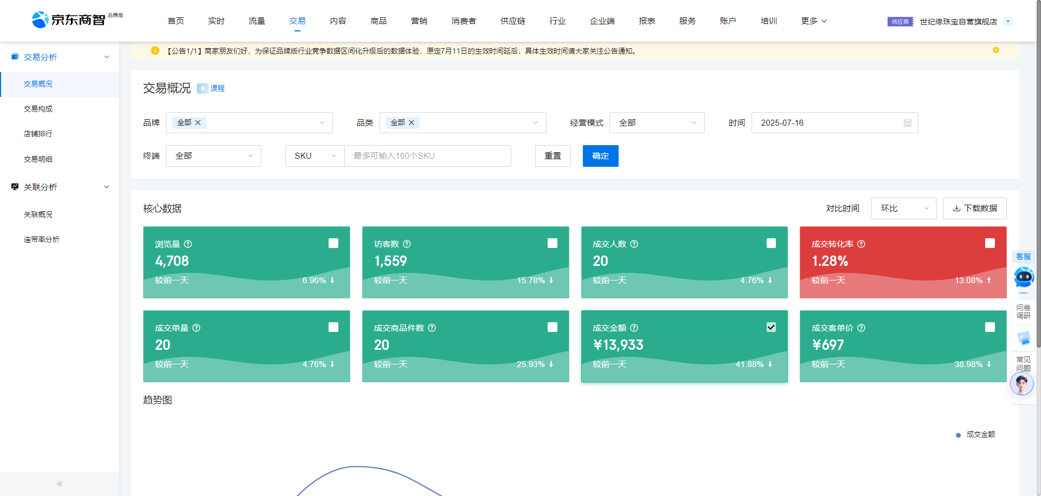Click the SKU input field
The width and height of the screenshot is (1041, 496).
(427, 156)
